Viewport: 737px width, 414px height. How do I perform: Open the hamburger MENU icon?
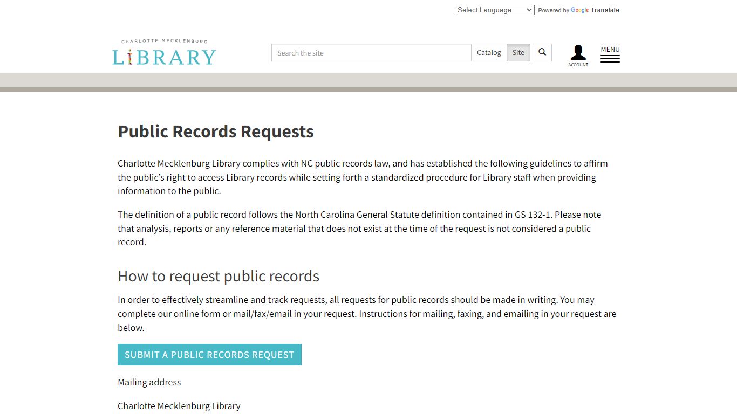(610, 54)
